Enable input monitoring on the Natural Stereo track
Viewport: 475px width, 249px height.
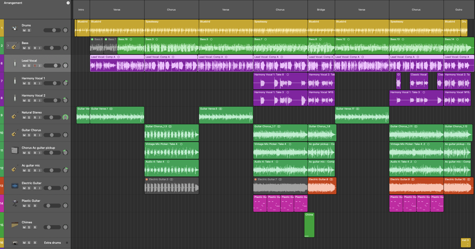[x=40, y=117]
